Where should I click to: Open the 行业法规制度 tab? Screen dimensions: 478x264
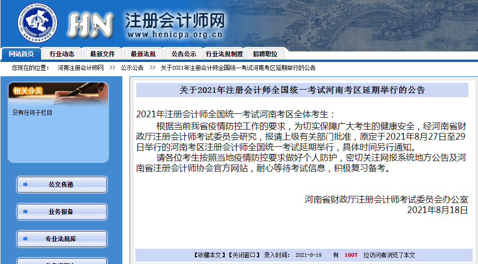click(224, 54)
